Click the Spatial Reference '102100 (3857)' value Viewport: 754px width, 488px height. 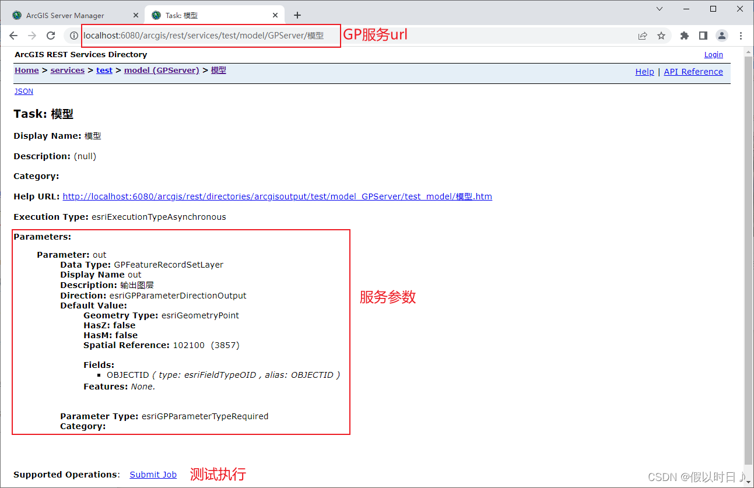(x=206, y=345)
